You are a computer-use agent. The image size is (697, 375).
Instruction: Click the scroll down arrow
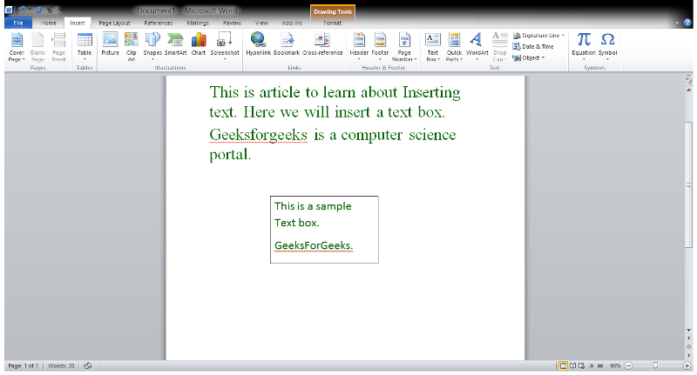point(688,330)
